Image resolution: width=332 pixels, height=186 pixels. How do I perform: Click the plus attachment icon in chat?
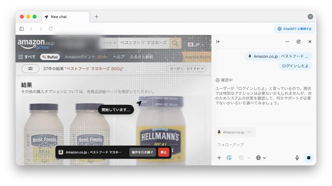click(x=219, y=158)
